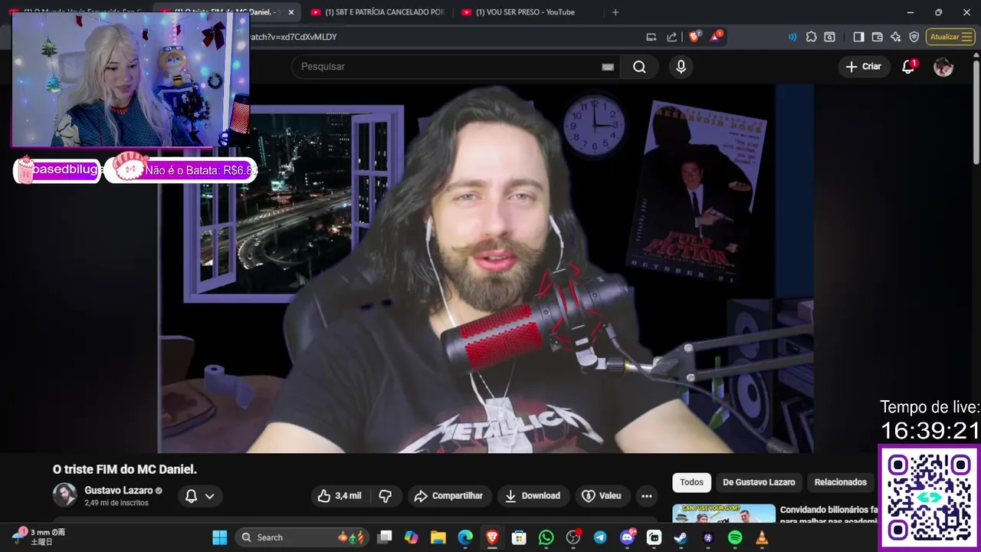Click Gustavo Lazaro channel avatar
The width and height of the screenshot is (981, 552).
pyautogui.click(x=65, y=495)
